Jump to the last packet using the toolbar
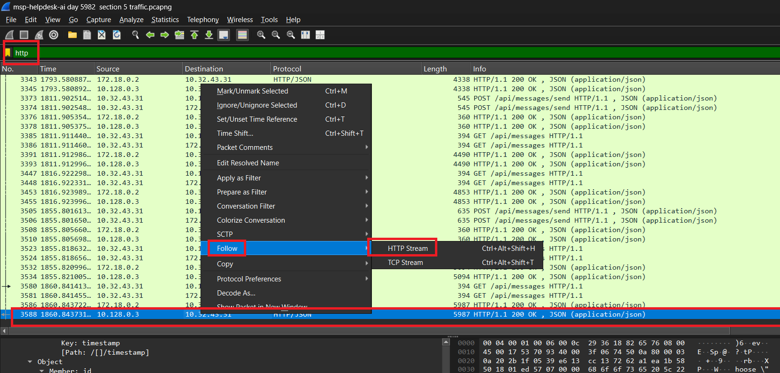This screenshot has height=373, width=780. pos(209,35)
